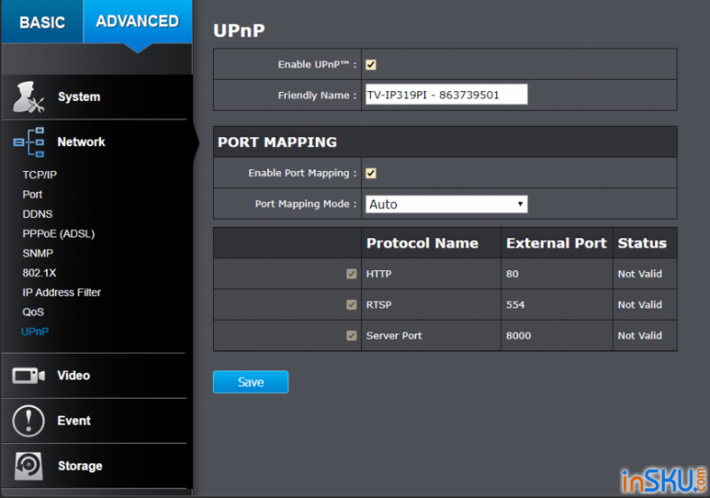Click the RTSP protocol name cell
Viewport: 710px width, 498px height.
(379, 305)
